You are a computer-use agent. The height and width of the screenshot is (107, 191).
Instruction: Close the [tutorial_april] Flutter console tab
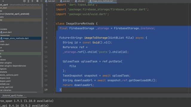tap(24, 96)
